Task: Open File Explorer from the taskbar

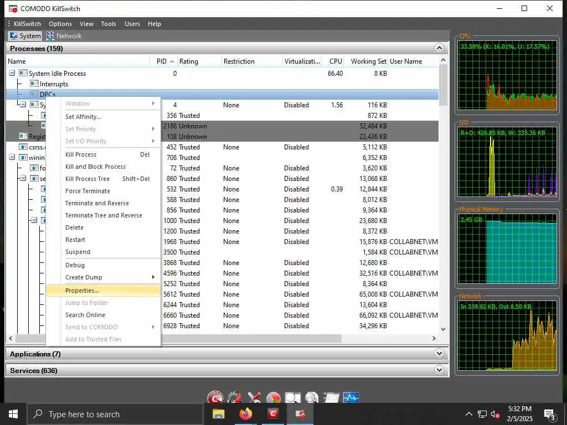Action: (x=218, y=414)
